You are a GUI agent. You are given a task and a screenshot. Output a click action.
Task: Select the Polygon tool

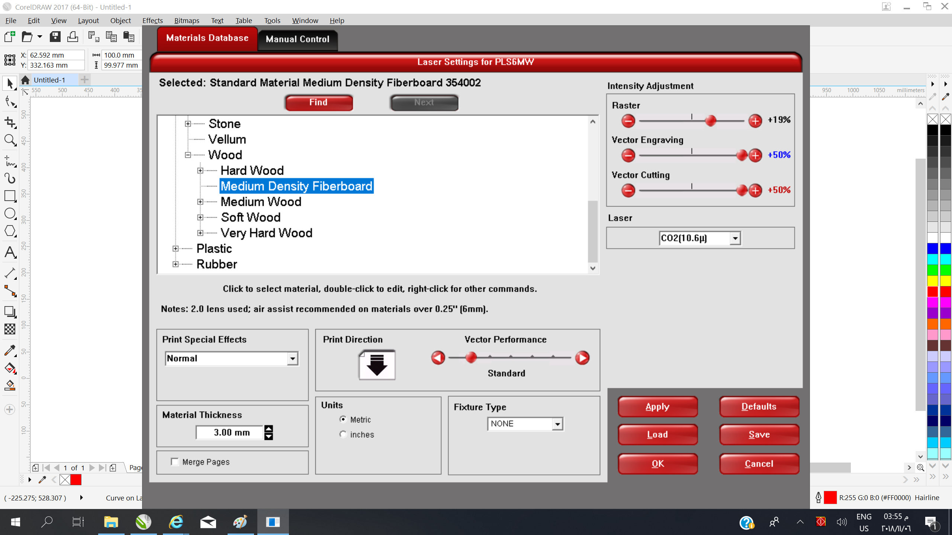[x=10, y=231]
